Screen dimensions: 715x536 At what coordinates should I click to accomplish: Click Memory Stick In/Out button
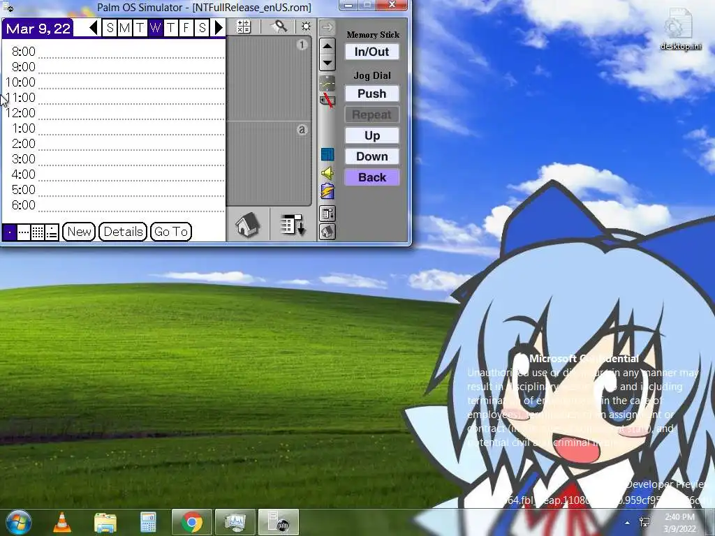(x=371, y=52)
